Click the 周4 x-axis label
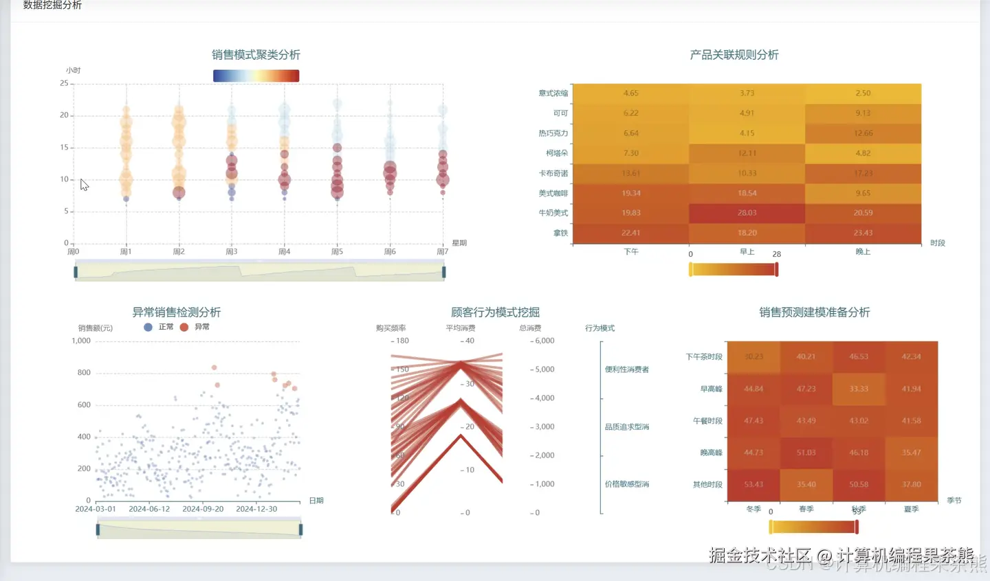Viewport: 990px width, 581px height. (x=285, y=252)
